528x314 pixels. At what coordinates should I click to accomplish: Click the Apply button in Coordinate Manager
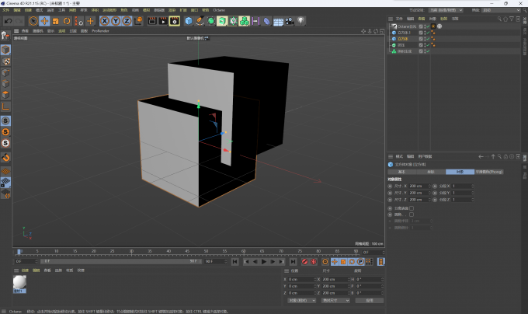click(370, 301)
